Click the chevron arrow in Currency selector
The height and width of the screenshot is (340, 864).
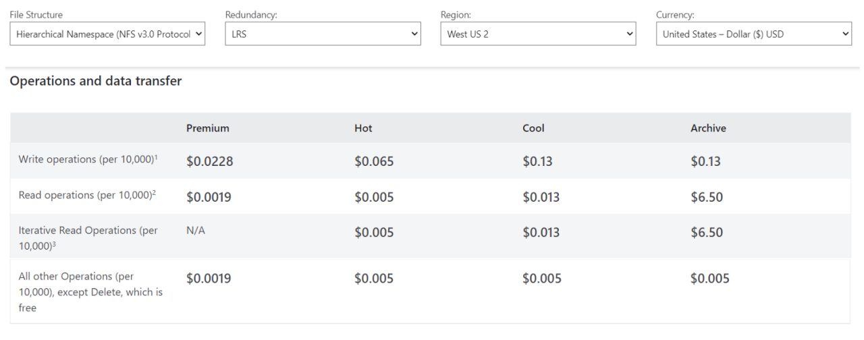tap(846, 34)
